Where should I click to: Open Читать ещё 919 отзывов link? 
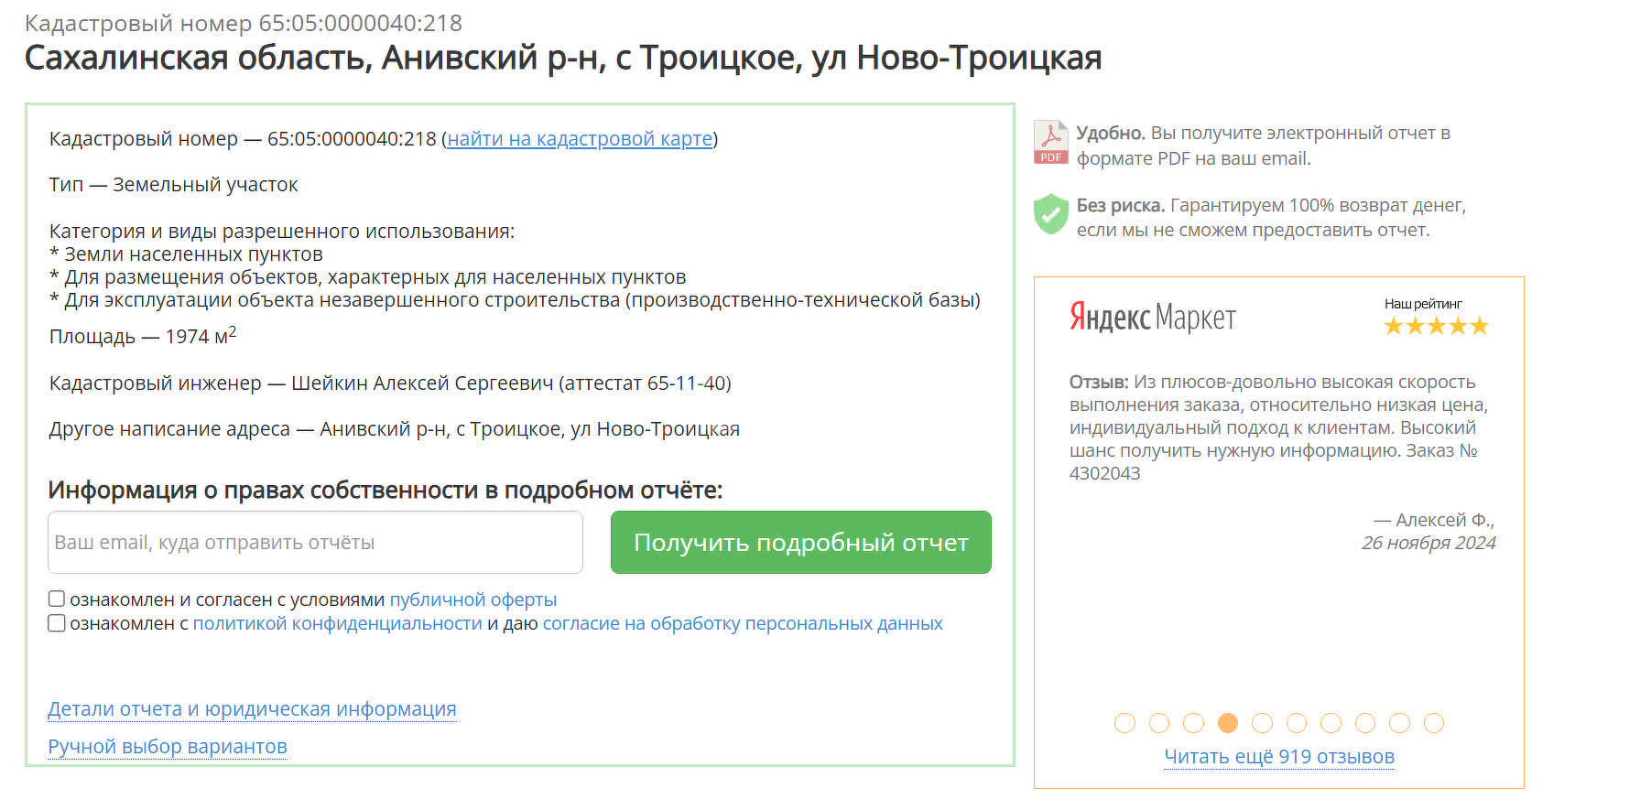[x=1279, y=757]
